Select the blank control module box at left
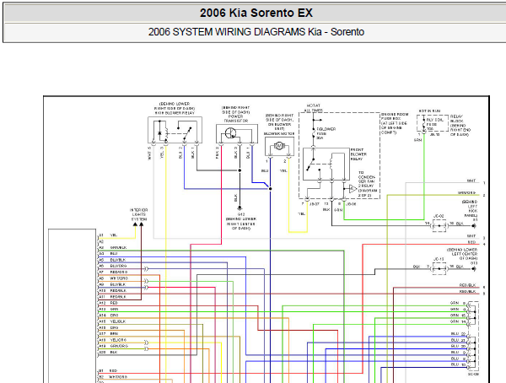Viewport: 506px width, 383px height. click(x=73, y=306)
